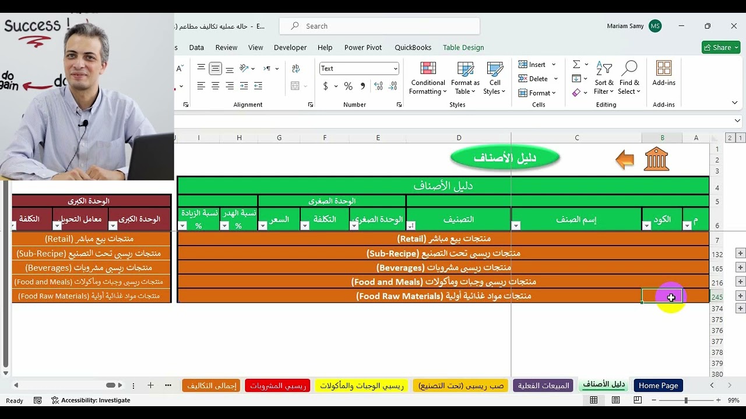Switch to Normal view in status bar

click(594, 400)
